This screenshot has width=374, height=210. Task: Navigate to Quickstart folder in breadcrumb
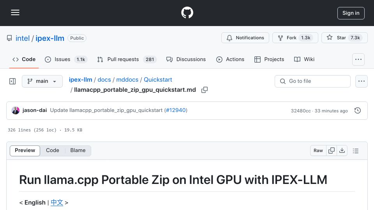tap(158, 80)
